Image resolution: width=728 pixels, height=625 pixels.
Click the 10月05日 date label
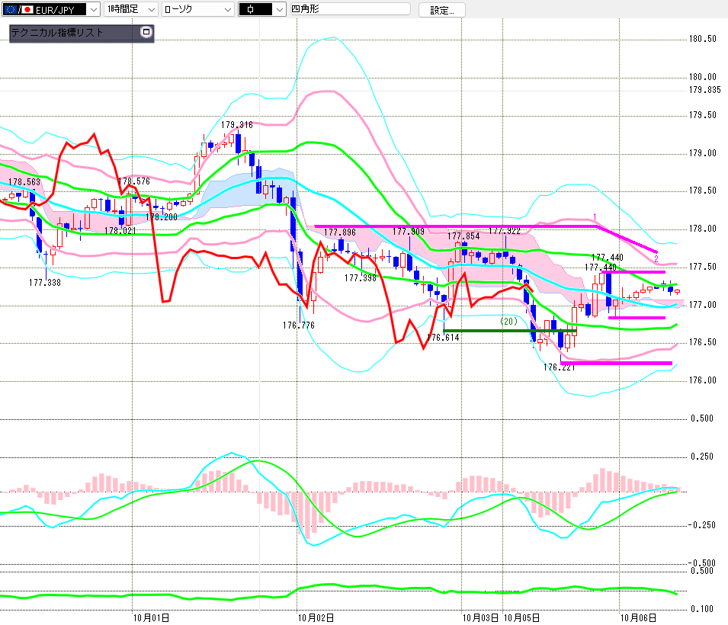click(522, 617)
